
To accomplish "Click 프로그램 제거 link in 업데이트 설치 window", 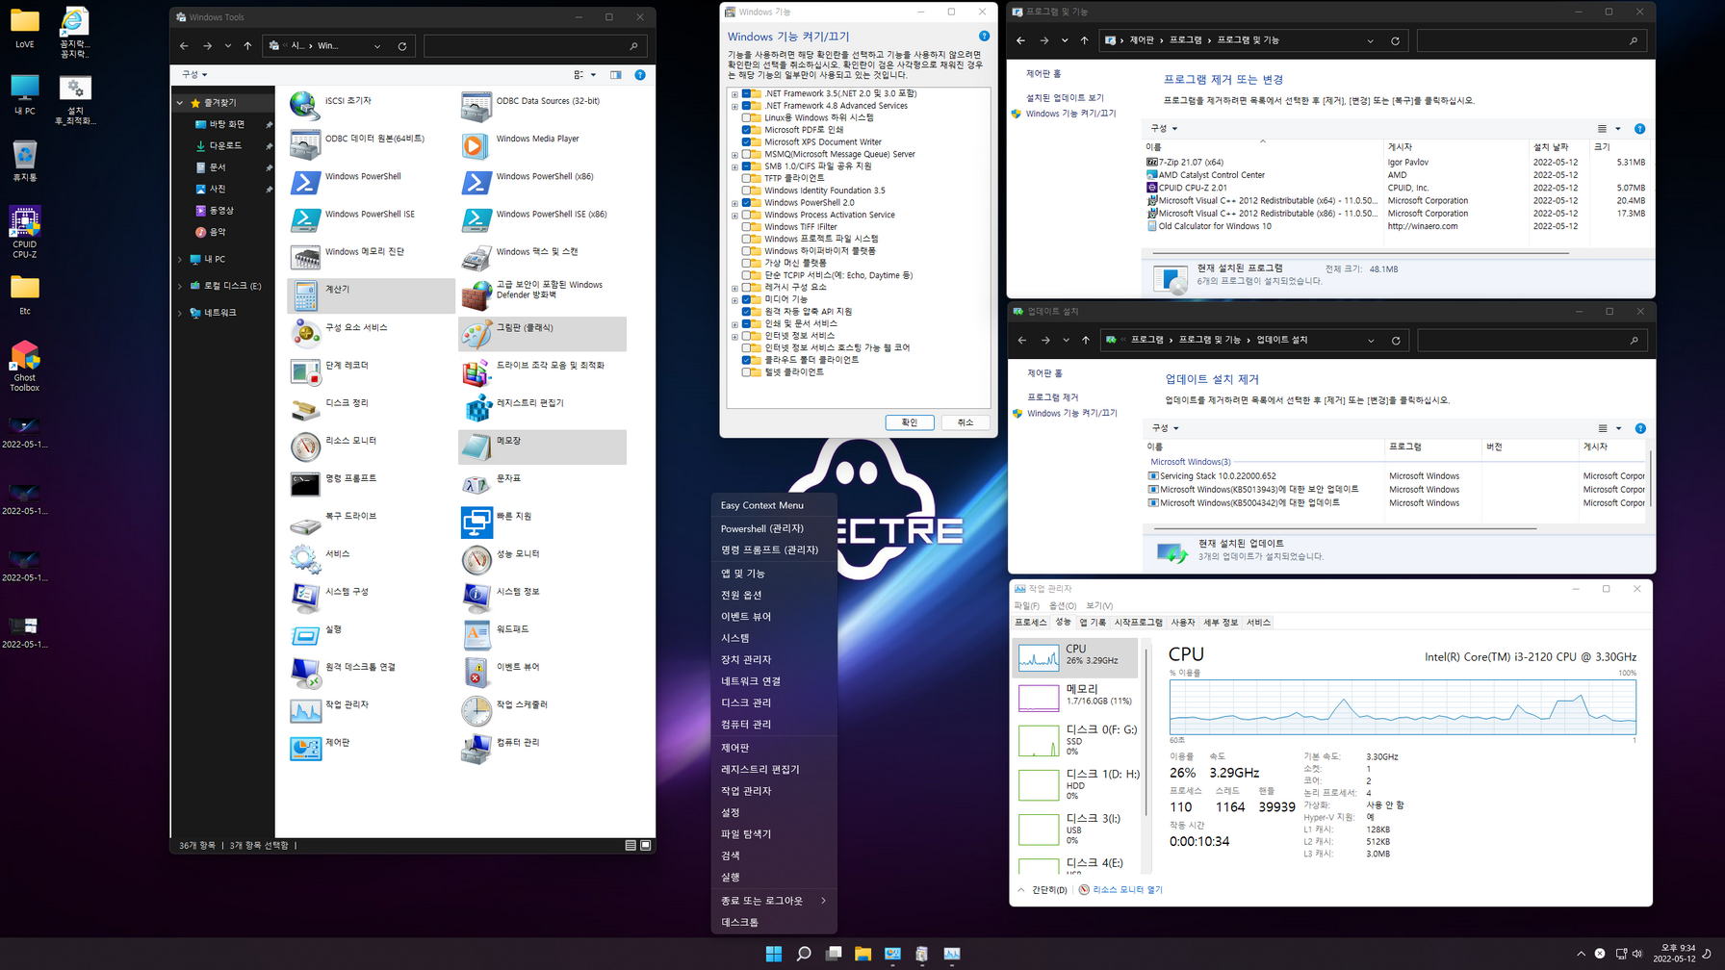I will (1052, 397).
